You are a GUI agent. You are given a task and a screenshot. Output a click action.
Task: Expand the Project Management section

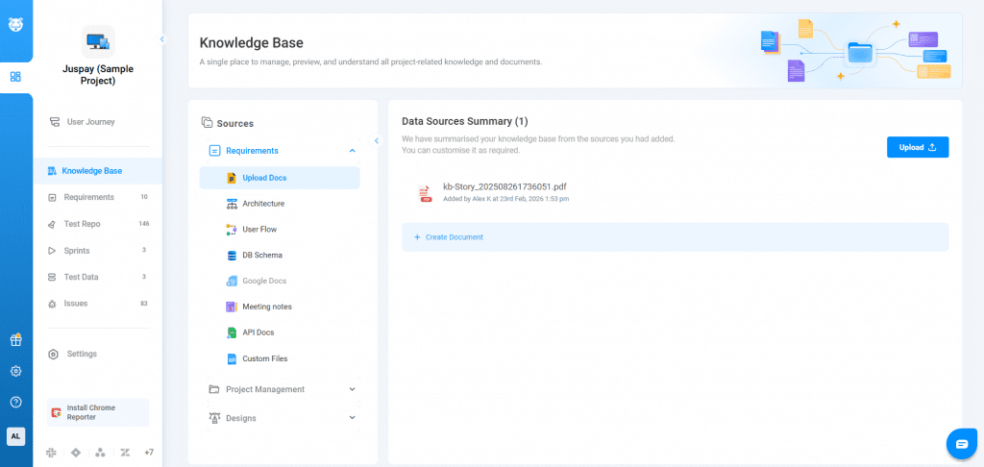point(352,389)
